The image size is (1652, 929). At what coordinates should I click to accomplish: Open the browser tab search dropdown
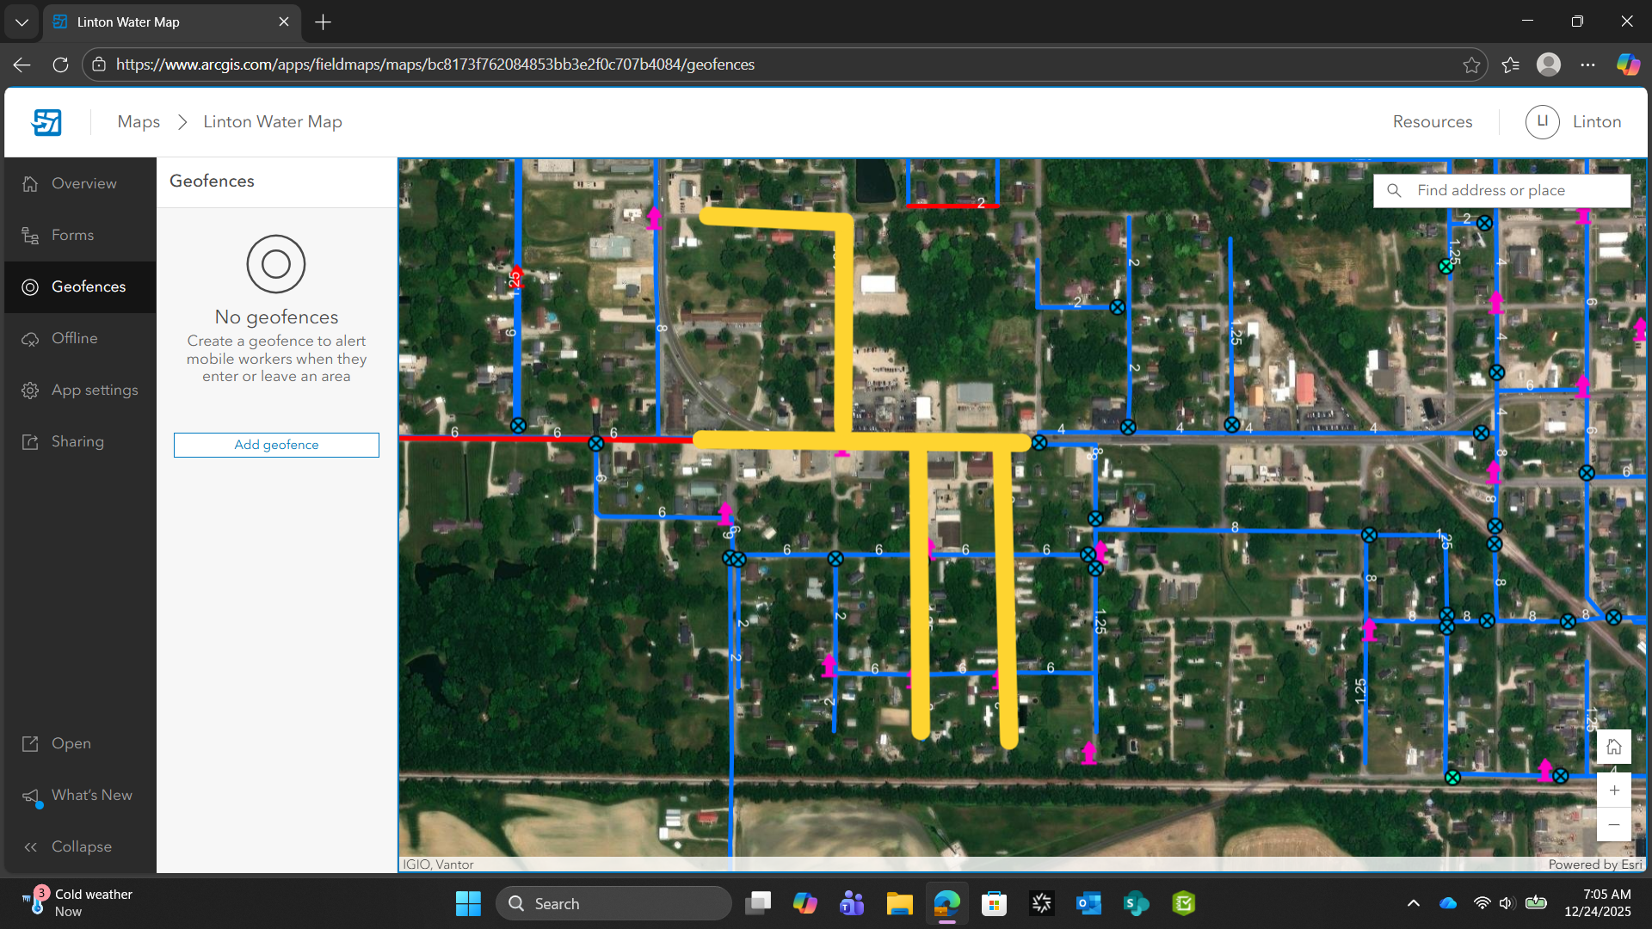point(21,22)
